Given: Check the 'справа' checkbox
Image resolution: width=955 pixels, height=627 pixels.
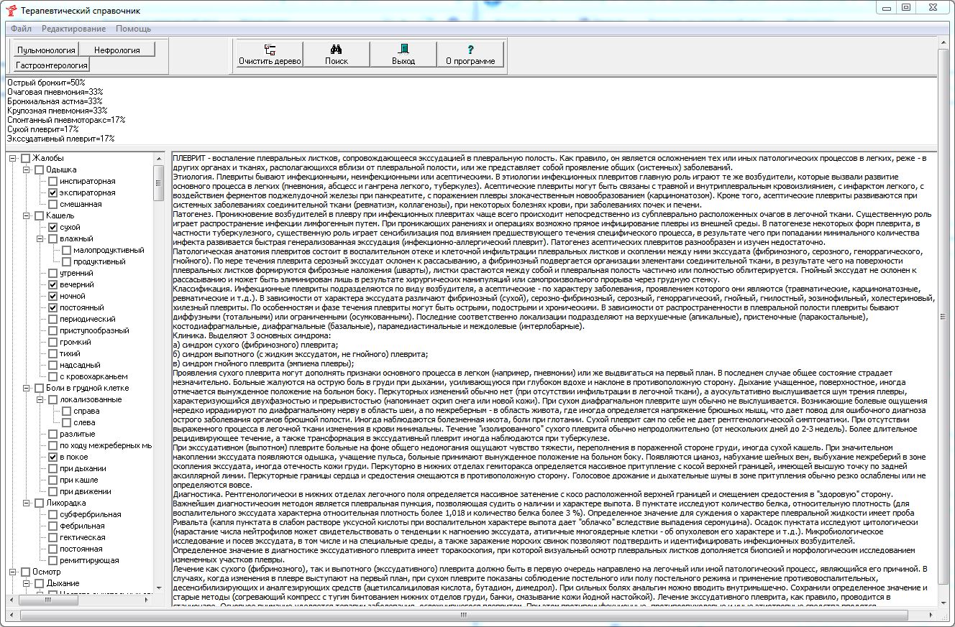Looking at the screenshot, I should 66,411.
